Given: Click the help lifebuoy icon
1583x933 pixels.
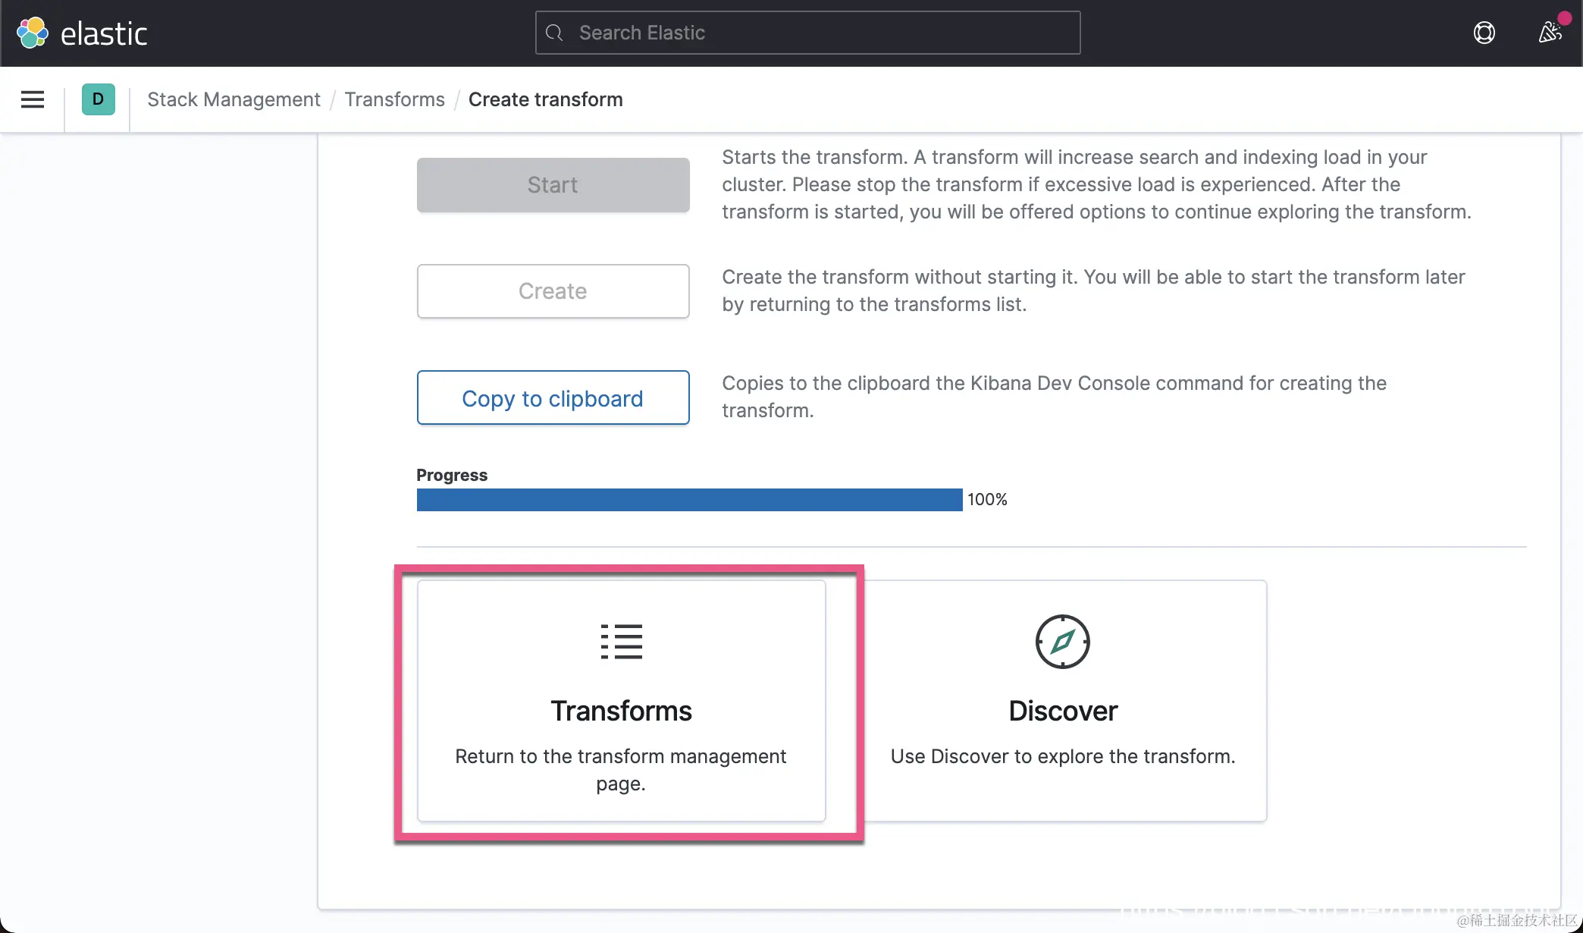Looking at the screenshot, I should click(x=1484, y=33).
